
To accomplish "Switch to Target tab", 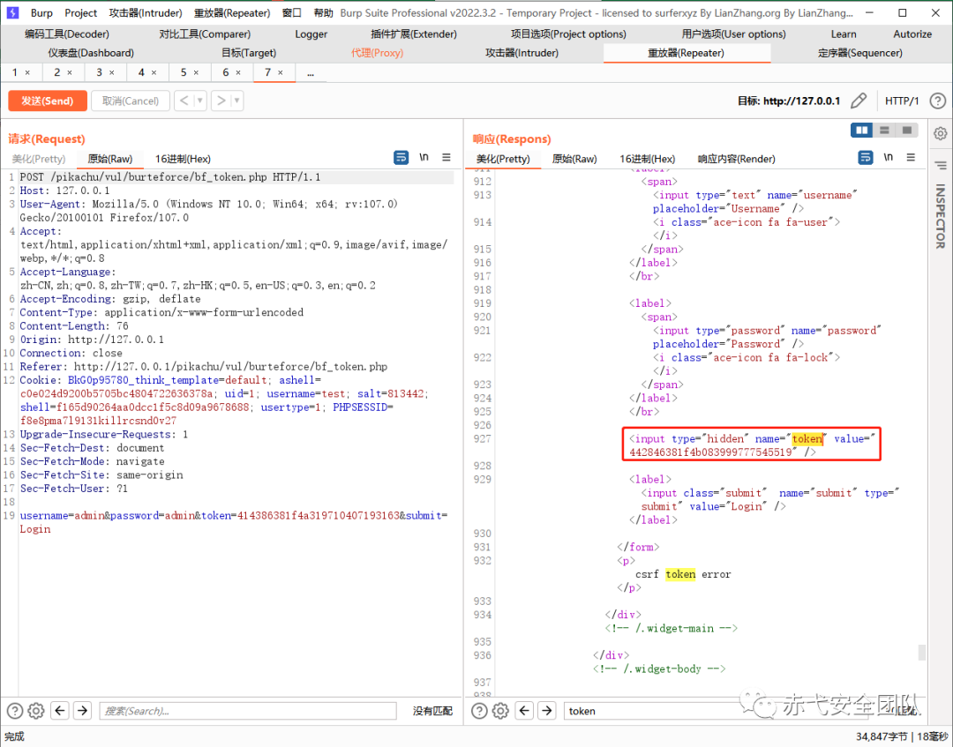I will (x=249, y=53).
